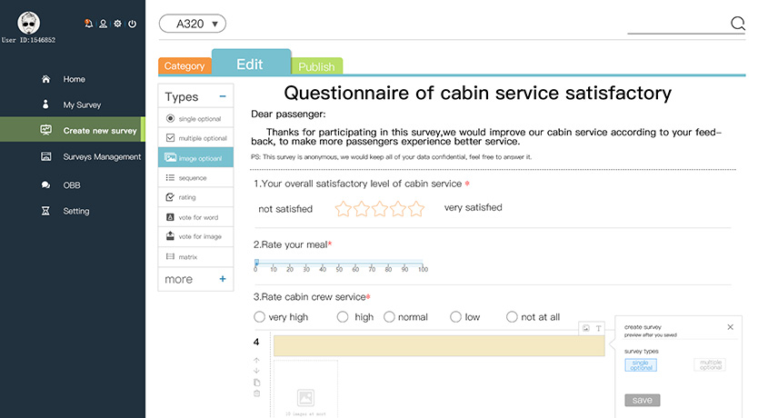This screenshot has width=758, height=418.
Task: Switch to the Publish tab
Action: click(x=316, y=66)
